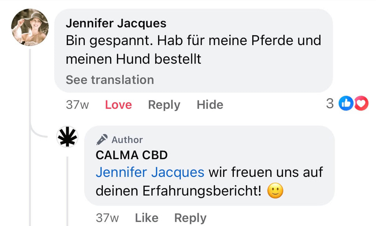This screenshot has width=376, height=226.
Task: Click the Jennifer Jacques commenter name
Action: (116, 24)
